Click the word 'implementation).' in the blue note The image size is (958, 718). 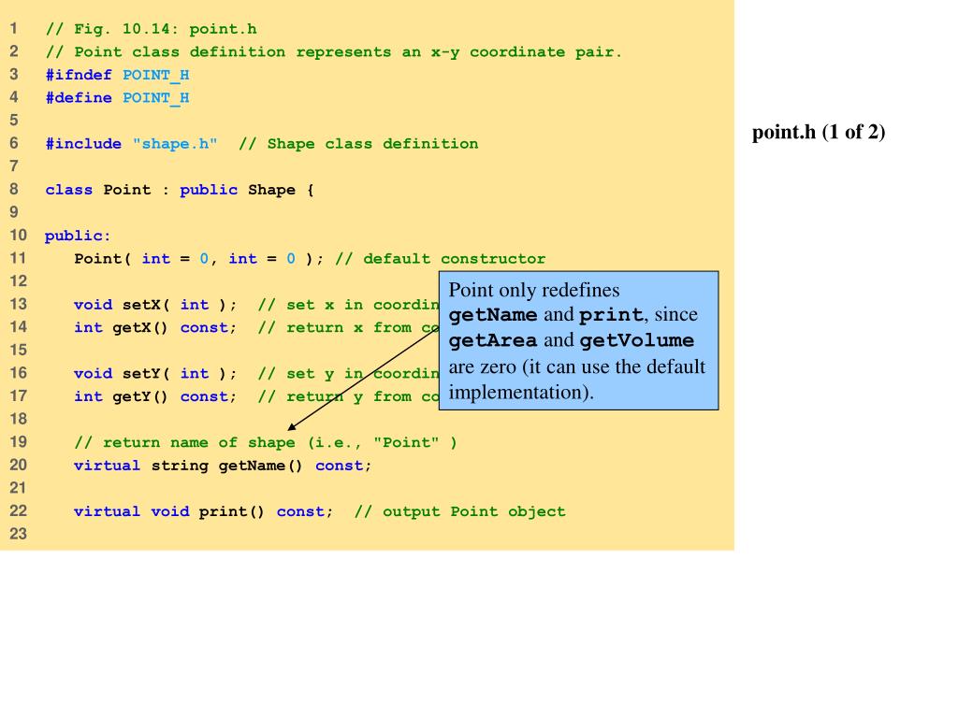coord(521,392)
